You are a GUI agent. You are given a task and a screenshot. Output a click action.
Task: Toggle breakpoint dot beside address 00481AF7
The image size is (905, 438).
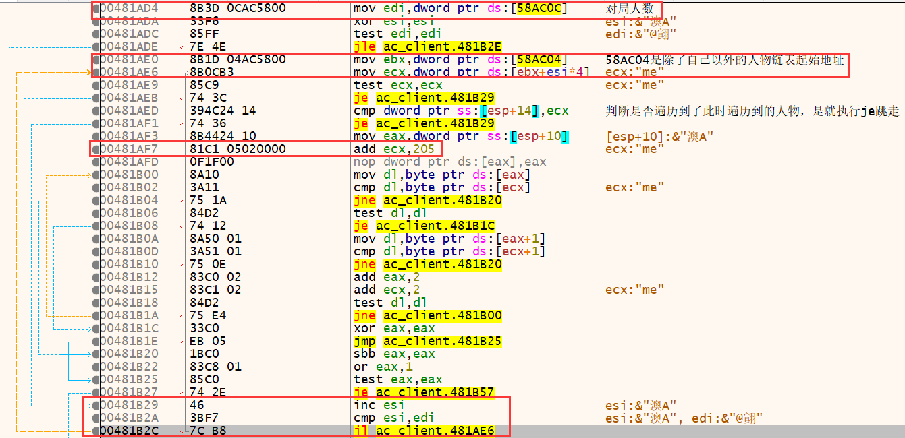coord(97,149)
